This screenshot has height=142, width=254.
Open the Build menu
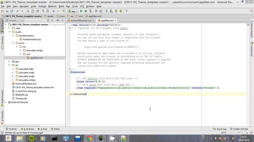tap(61, 6)
